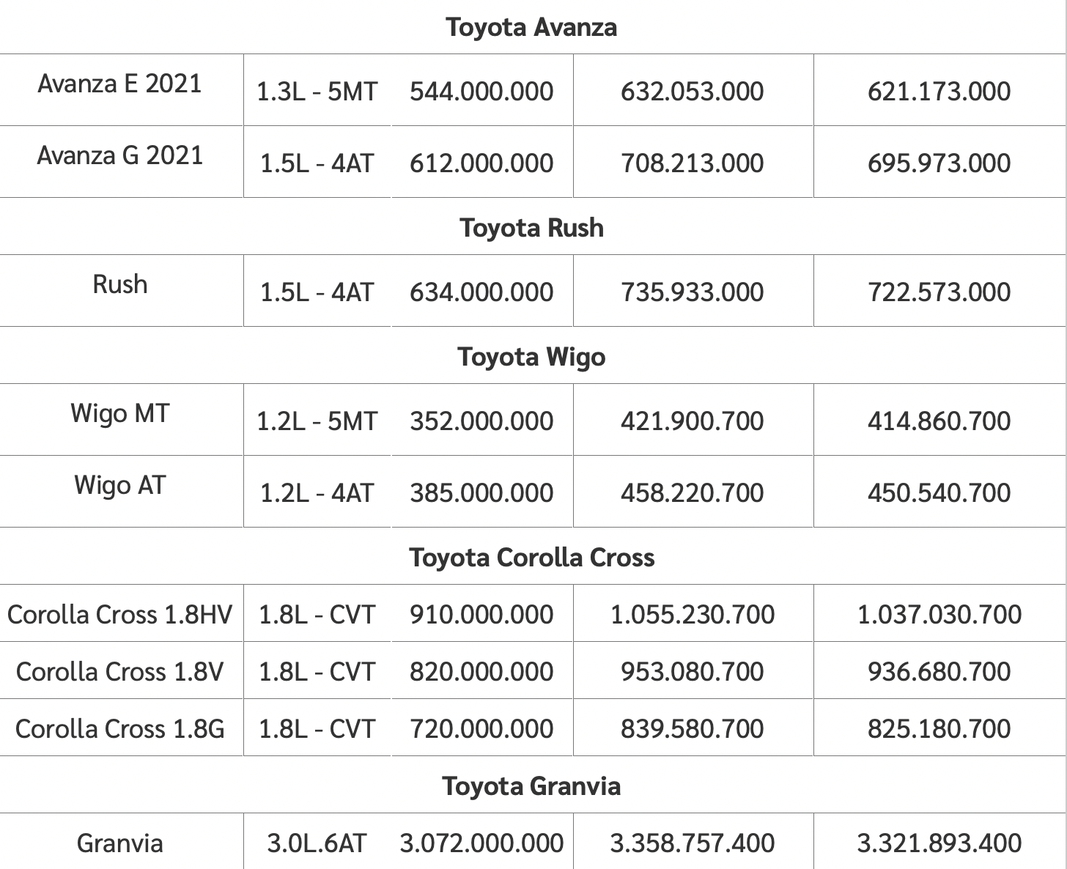1067x869 pixels.
Task: Click the Toyota Avanza section header
Action: pyautogui.click(x=531, y=27)
